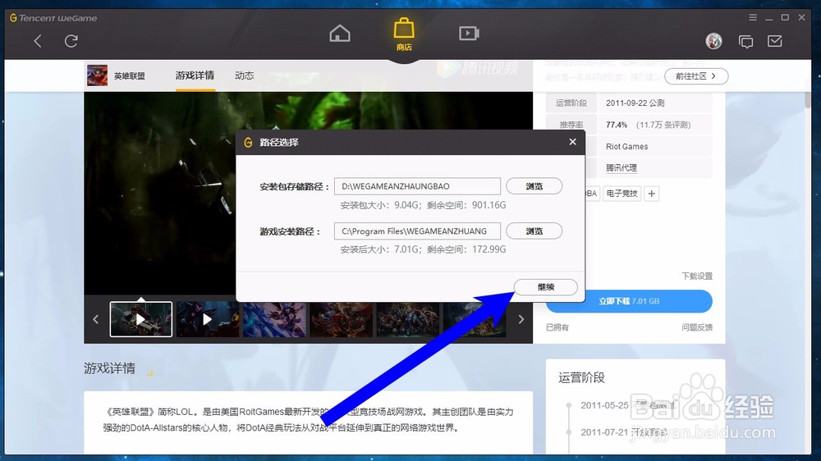The image size is (821, 461).
Task: Click the 继续 button
Action: coord(546,287)
